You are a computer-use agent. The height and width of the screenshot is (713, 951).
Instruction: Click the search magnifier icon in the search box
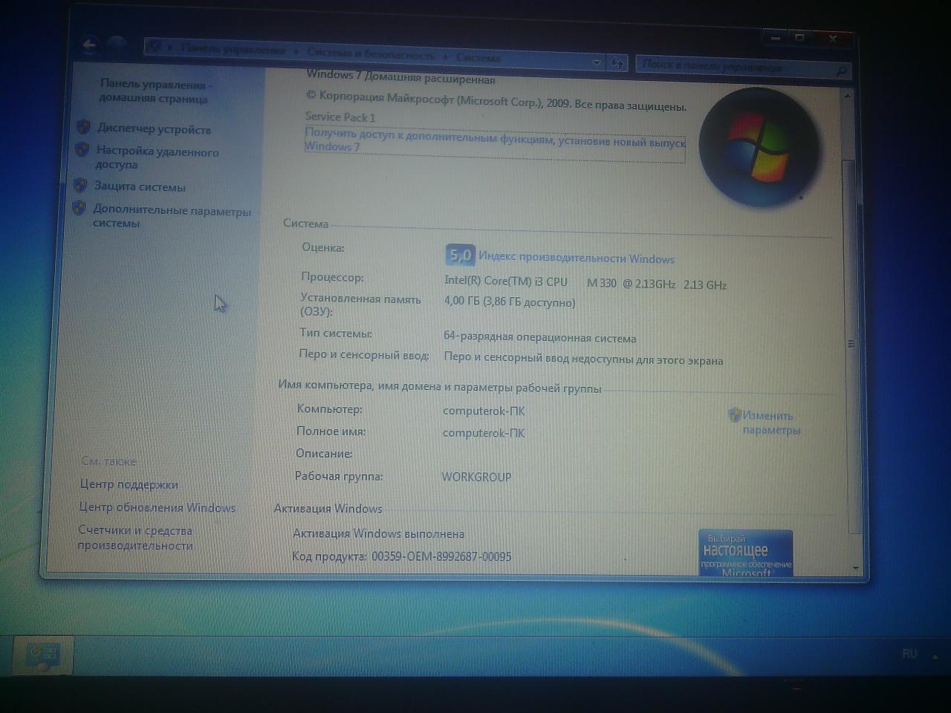(x=841, y=71)
